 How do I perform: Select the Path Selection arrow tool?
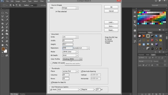coord(2,41)
